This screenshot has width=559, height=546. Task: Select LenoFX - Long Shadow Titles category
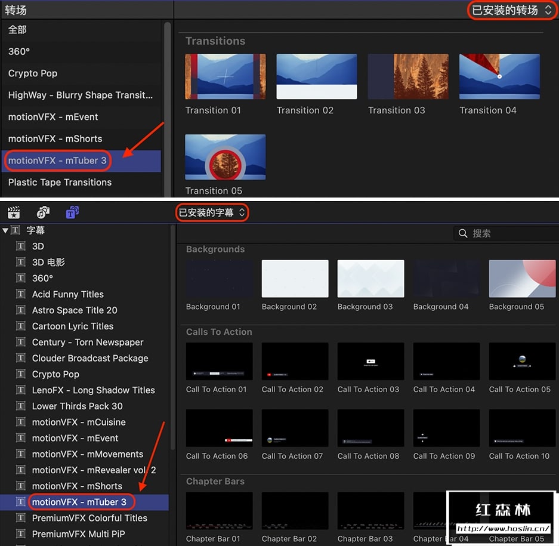[85, 390]
